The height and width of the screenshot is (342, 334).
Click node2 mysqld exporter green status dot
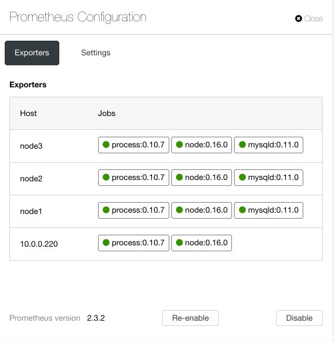tap(242, 177)
